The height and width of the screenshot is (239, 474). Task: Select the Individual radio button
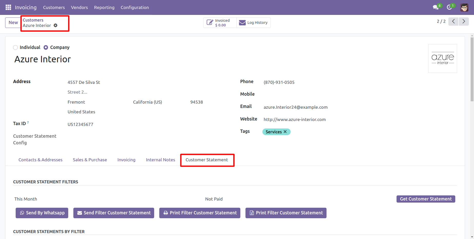(15, 47)
